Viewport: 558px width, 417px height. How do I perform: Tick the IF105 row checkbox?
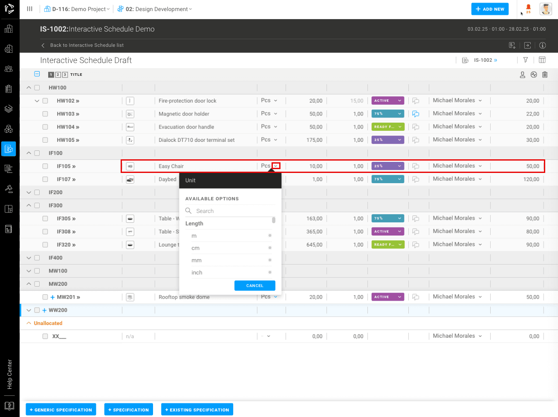[45, 166]
